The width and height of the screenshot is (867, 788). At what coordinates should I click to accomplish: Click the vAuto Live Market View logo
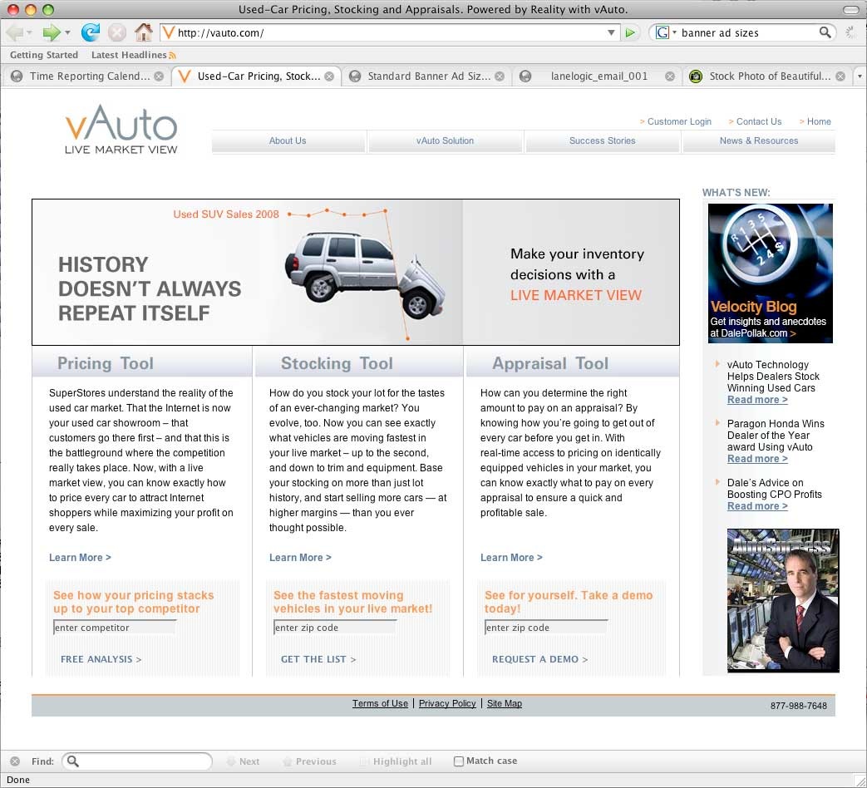(x=121, y=130)
